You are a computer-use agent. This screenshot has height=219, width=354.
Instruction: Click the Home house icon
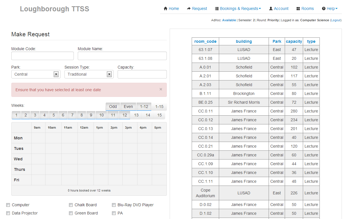(166, 8)
